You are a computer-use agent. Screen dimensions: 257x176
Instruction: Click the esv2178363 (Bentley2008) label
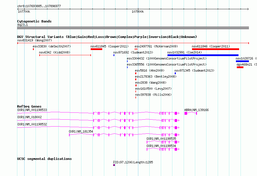pyautogui.click(x=156, y=76)
